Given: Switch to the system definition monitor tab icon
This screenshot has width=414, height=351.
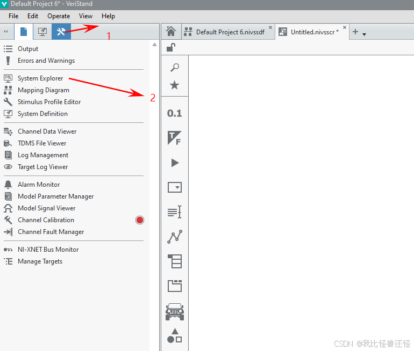Looking at the screenshot, I should tap(42, 32).
